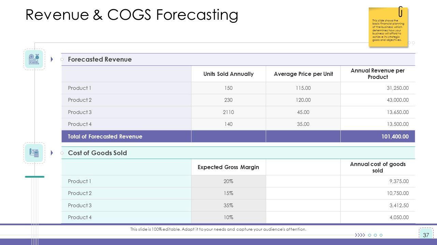
Task: Click the paperclip icon on the sticky note
Action: tap(400, 12)
